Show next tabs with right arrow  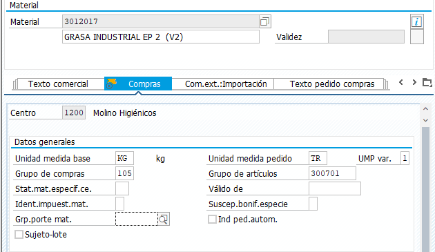pyautogui.click(x=414, y=82)
